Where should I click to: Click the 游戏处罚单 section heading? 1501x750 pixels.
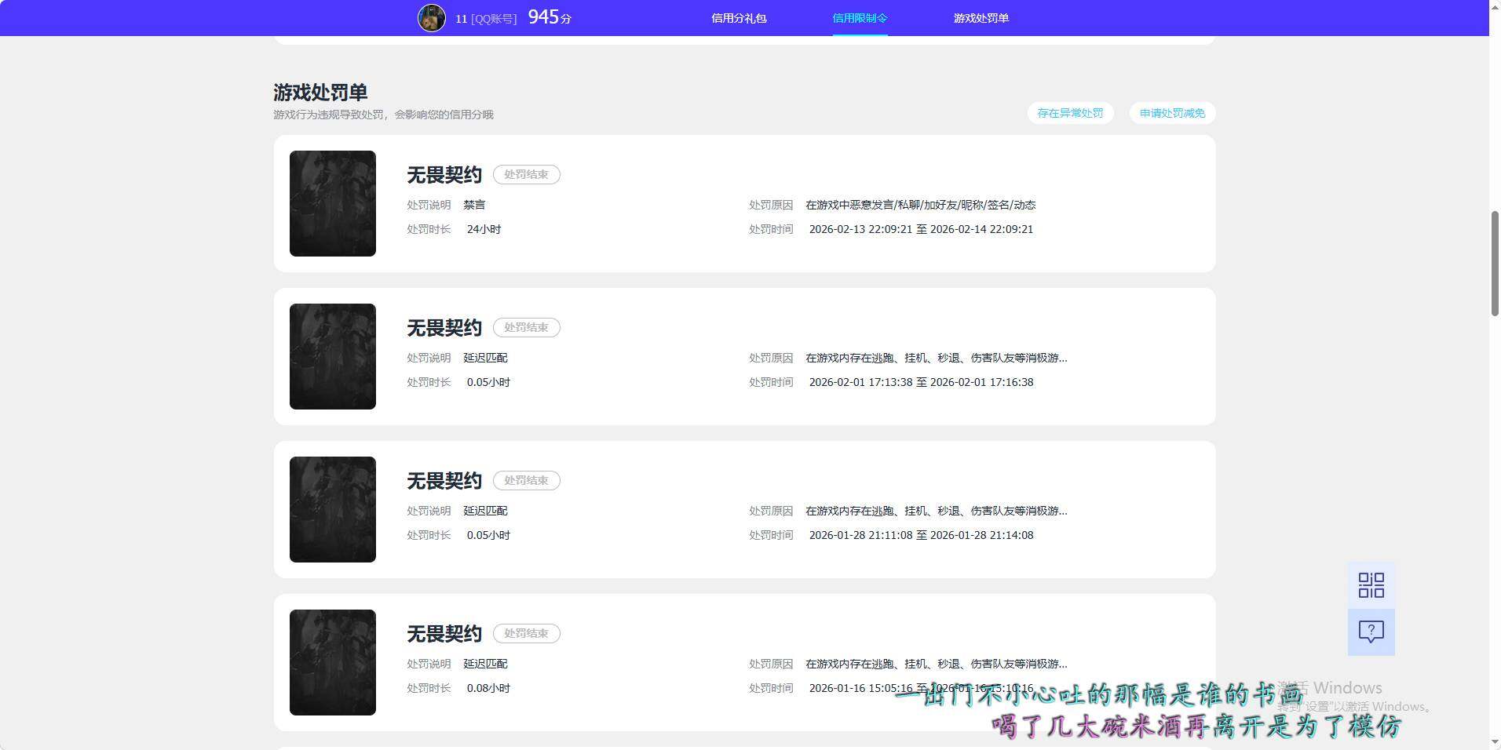[320, 92]
